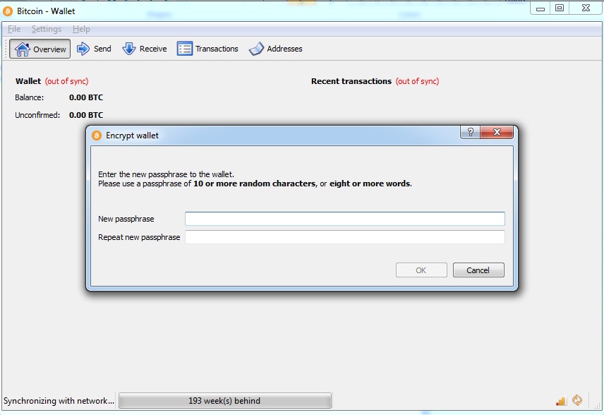
Task: Click the 'Balance:' label
Action: click(29, 97)
